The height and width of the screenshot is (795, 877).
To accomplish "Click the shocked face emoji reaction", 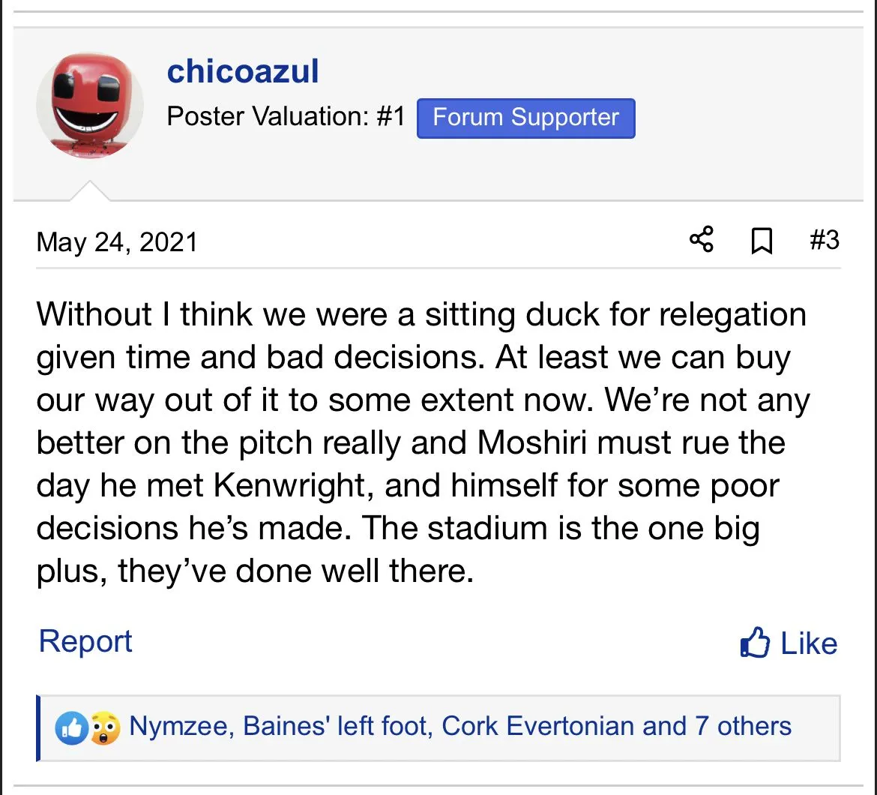I will (104, 727).
